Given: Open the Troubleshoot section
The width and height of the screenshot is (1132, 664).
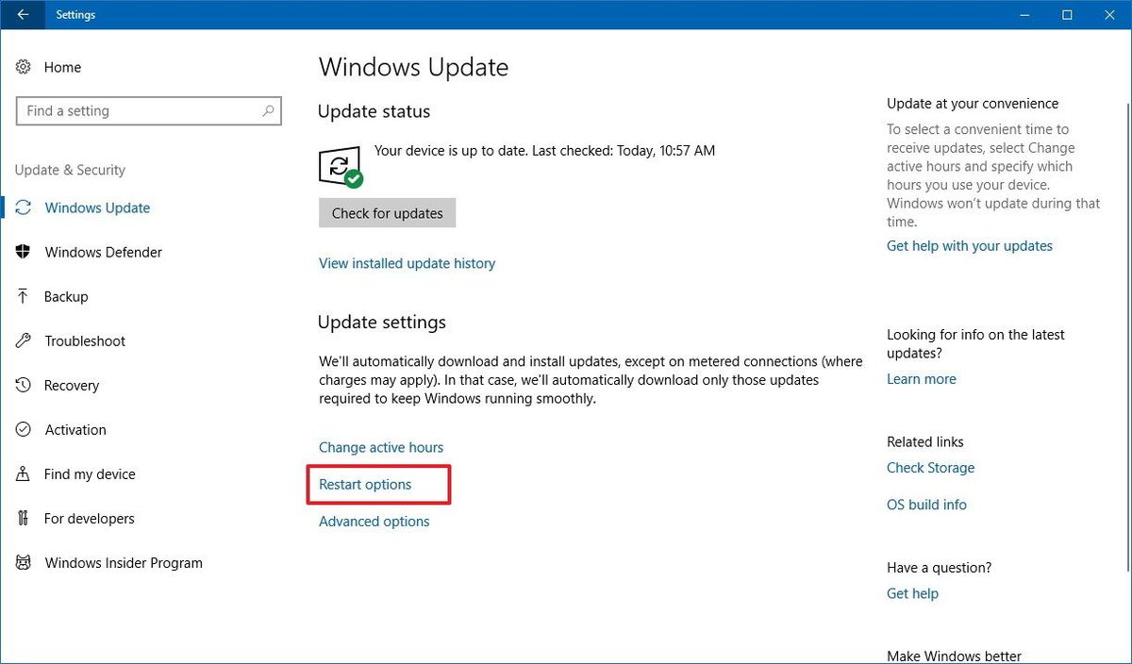Looking at the screenshot, I should click(x=25, y=340).
